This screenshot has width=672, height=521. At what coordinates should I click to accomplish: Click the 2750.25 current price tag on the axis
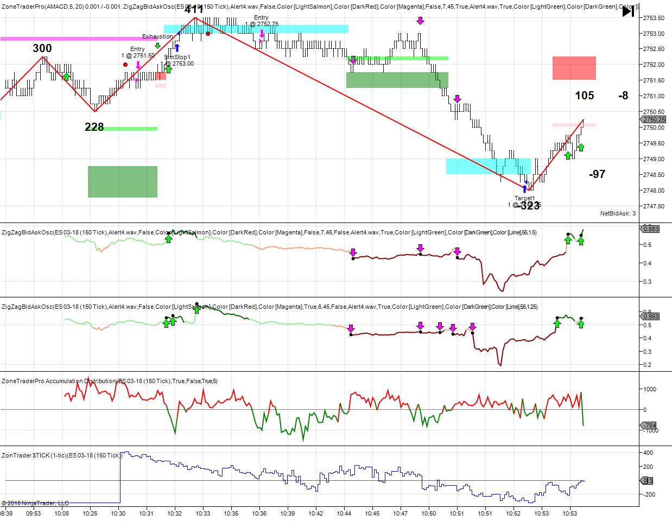point(653,119)
